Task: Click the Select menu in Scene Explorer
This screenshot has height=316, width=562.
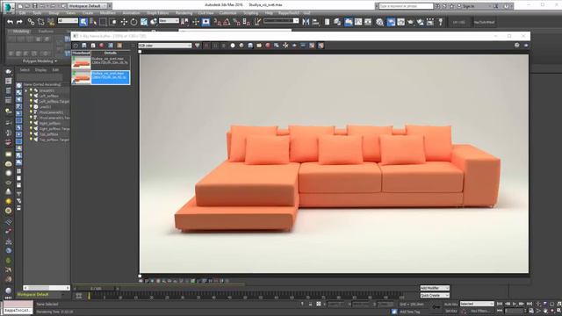Action: coord(25,70)
